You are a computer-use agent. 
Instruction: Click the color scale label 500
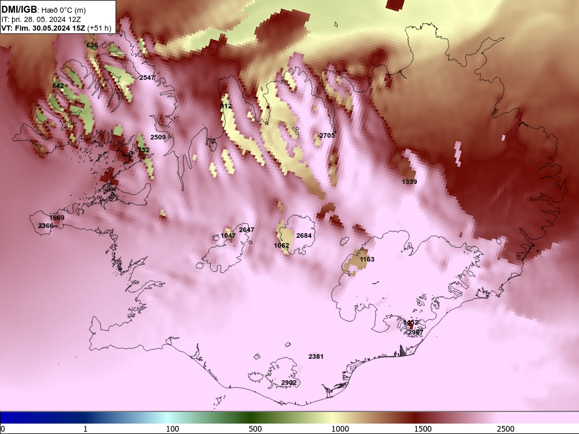(255, 429)
